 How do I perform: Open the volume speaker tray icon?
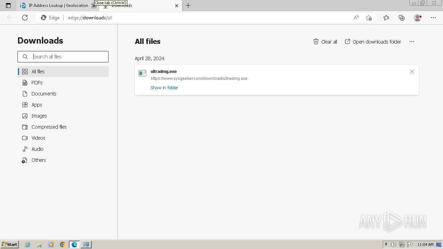(394, 245)
